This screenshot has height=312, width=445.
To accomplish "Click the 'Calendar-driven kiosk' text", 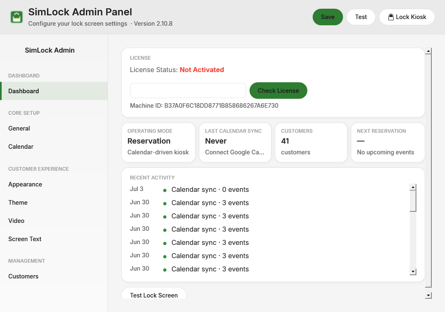I will click(158, 152).
